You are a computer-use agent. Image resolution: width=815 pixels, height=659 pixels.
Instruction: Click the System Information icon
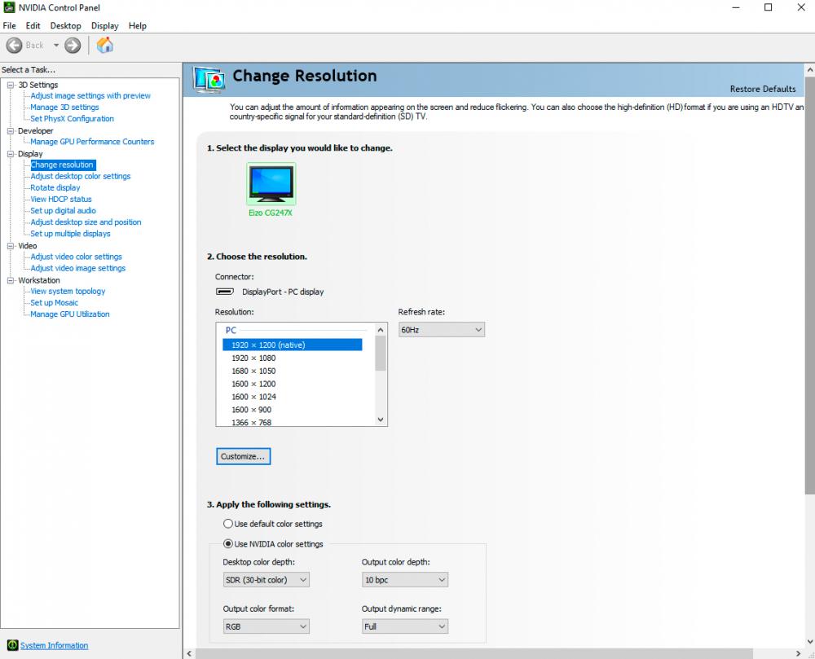click(x=12, y=645)
